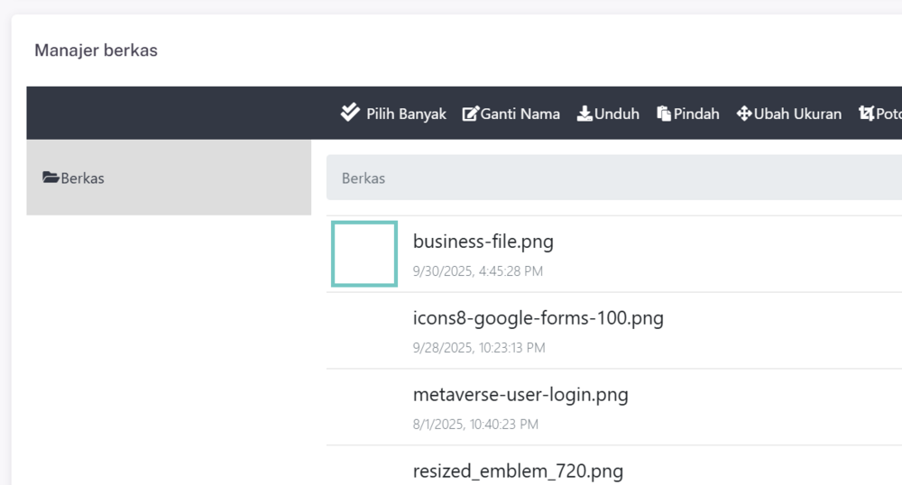Enable multi-select via Pilih Banyak label
This screenshot has width=902, height=485.
[x=406, y=114]
